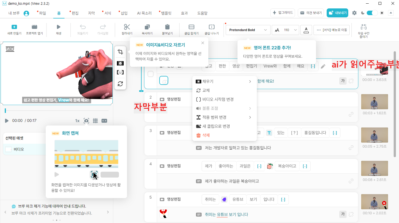
Task: Click link icon on clip 3 subtitle row
Action: (351, 148)
